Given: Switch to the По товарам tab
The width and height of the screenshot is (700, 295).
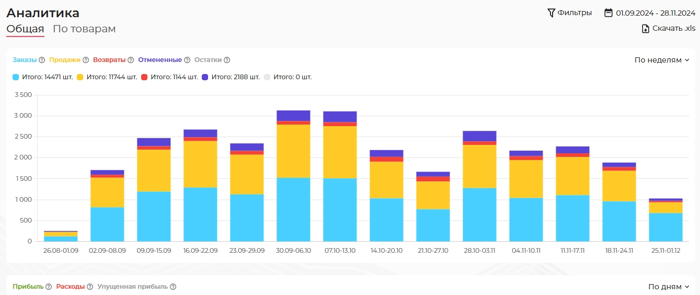Looking at the screenshot, I should (84, 29).
